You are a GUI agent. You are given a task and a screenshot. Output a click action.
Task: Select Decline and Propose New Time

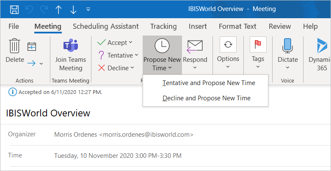click(207, 98)
